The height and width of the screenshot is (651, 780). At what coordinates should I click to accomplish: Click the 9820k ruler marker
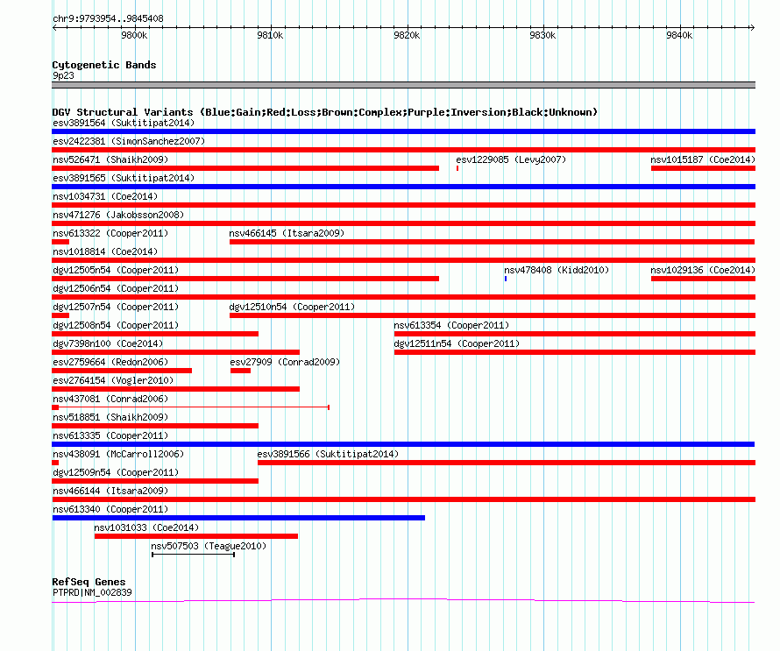407,35
